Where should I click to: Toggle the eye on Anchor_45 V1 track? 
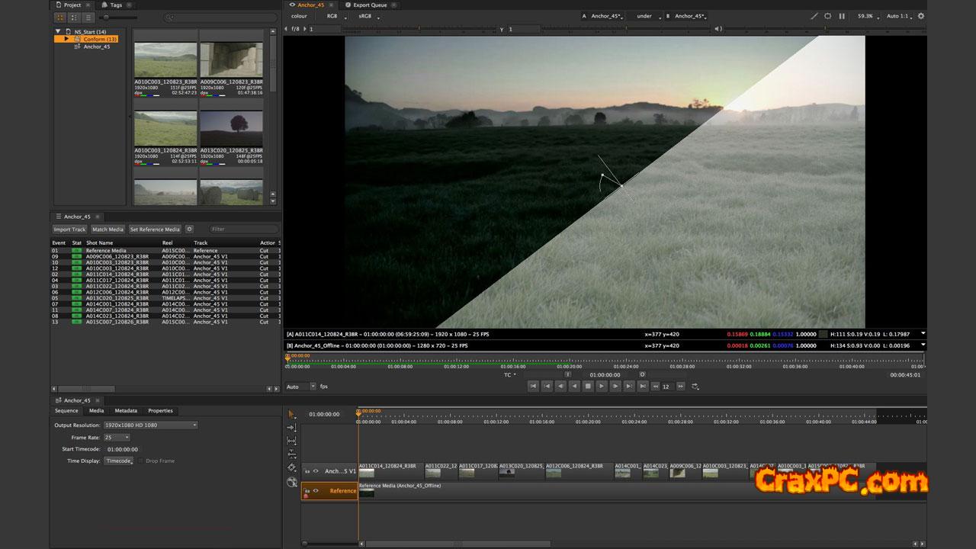[x=316, y=471]
